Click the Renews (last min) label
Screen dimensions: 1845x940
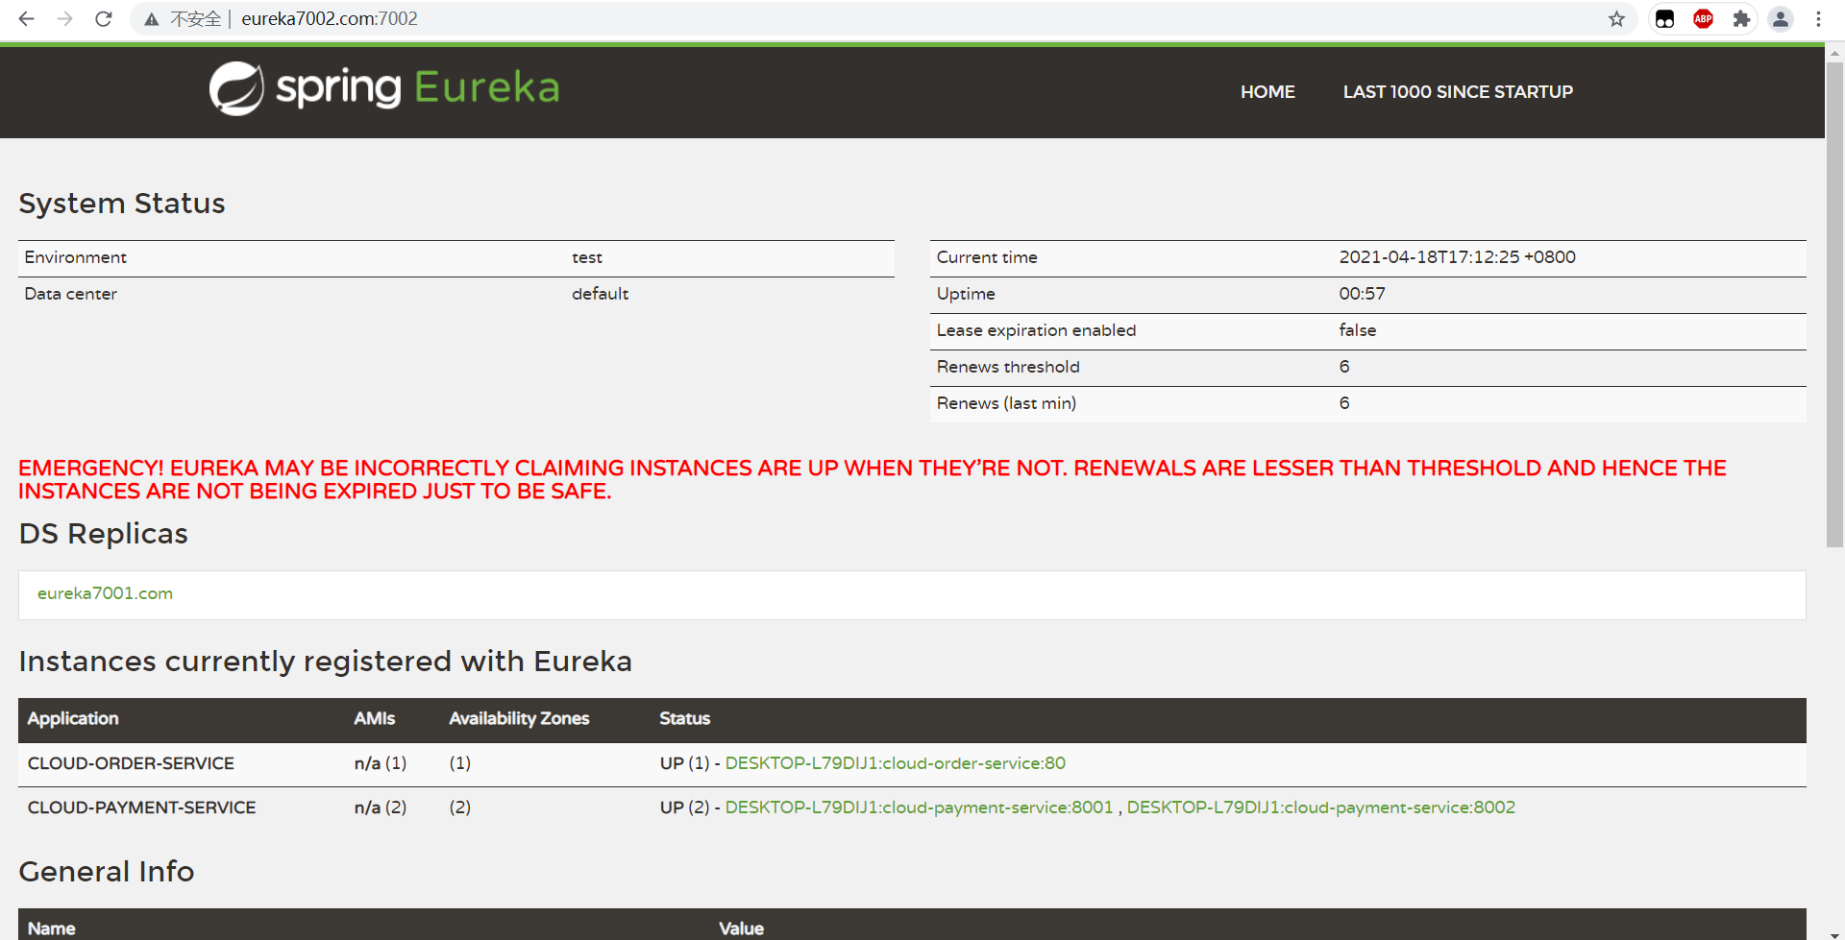pyautogui.click(x=1006, y=403)
